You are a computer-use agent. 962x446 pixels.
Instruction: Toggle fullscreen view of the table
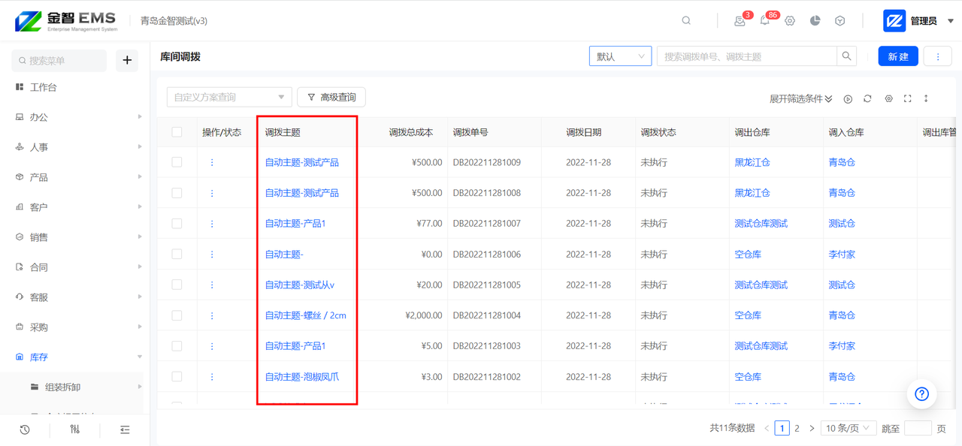(908, 98)
